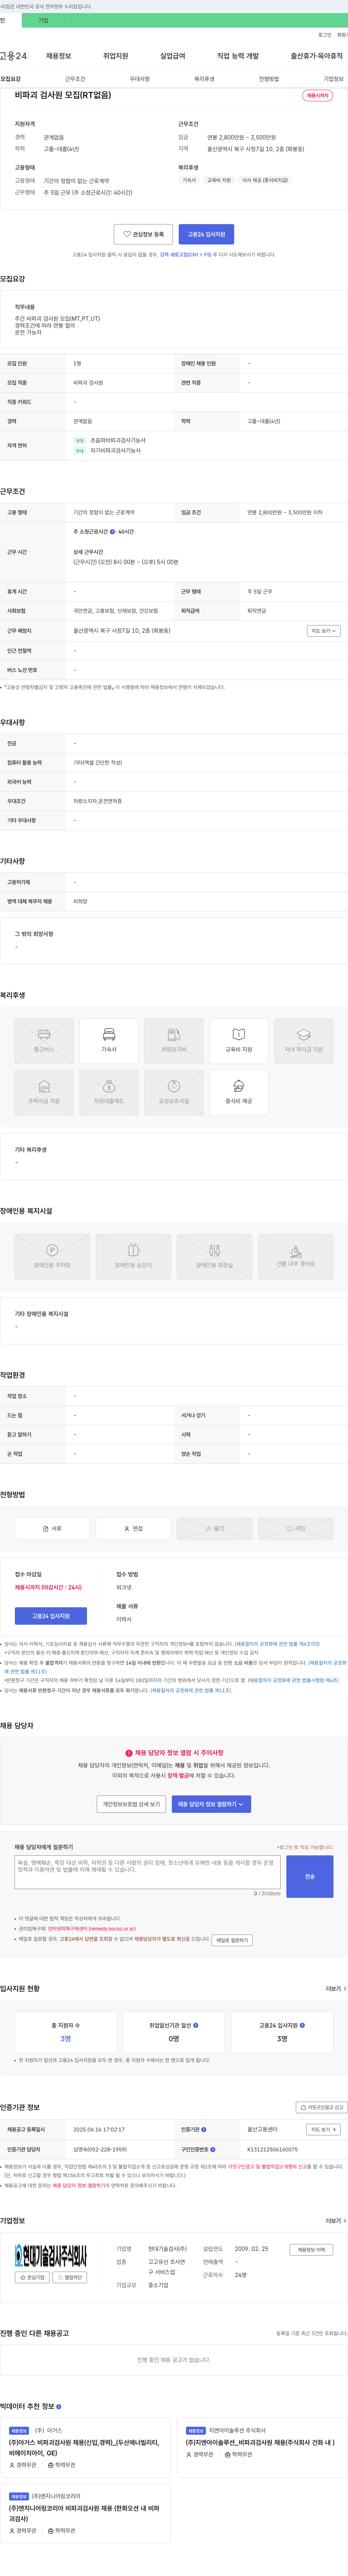Click the 기숙사 welfare icon
Image resolution: width=348 pixels, height=2576 pixels.
[109, 1041]
